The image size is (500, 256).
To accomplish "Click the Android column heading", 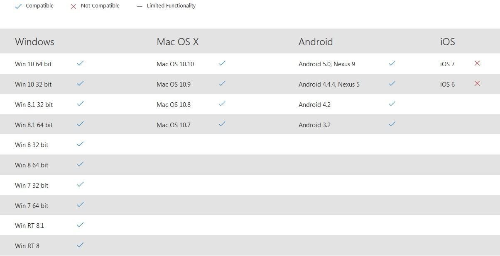I will point(316,42).
